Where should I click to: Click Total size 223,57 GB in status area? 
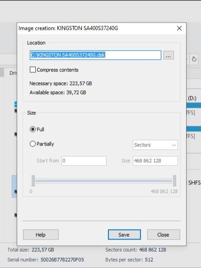point(31,250)
